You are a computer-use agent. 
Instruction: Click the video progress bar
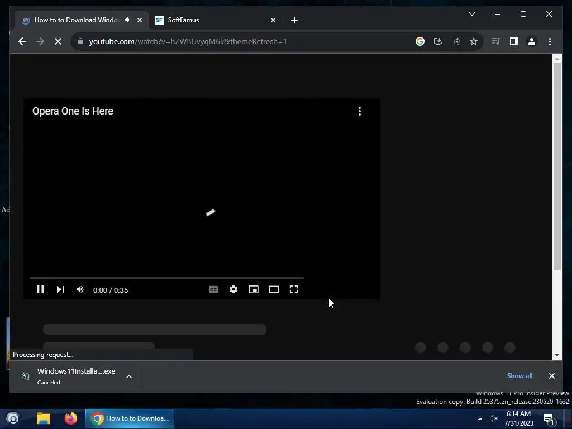click(166, 278)
